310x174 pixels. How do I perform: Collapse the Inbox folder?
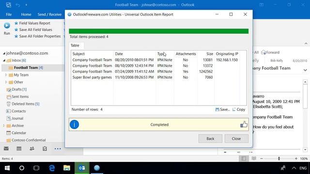4,60
